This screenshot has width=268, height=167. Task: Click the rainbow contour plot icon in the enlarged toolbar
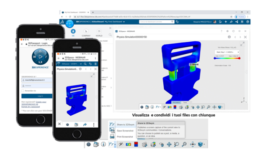[x=129, y=144]
